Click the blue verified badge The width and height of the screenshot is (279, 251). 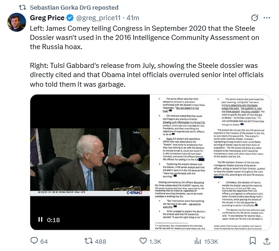[70, 18]
